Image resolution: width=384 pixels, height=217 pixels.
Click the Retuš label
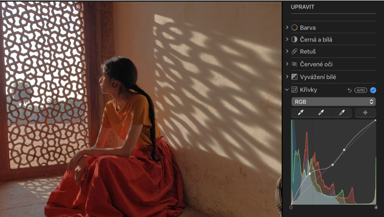308,51
